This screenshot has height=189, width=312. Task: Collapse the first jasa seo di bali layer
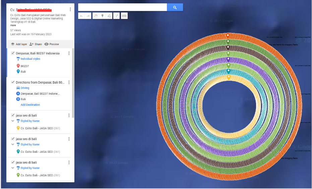[x=13, y=121]
